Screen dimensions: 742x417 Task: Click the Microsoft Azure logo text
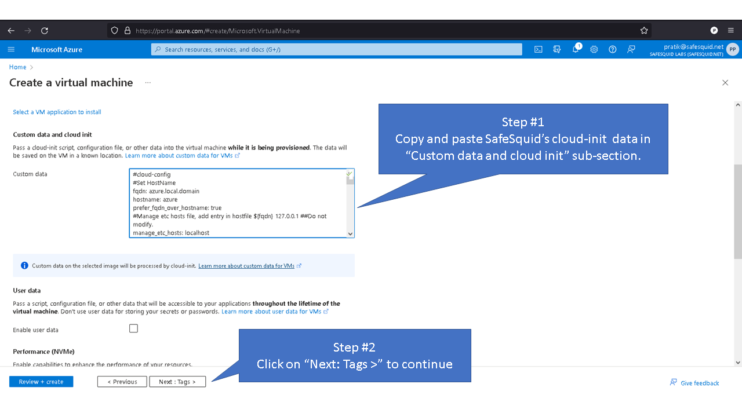click(57, 49)
